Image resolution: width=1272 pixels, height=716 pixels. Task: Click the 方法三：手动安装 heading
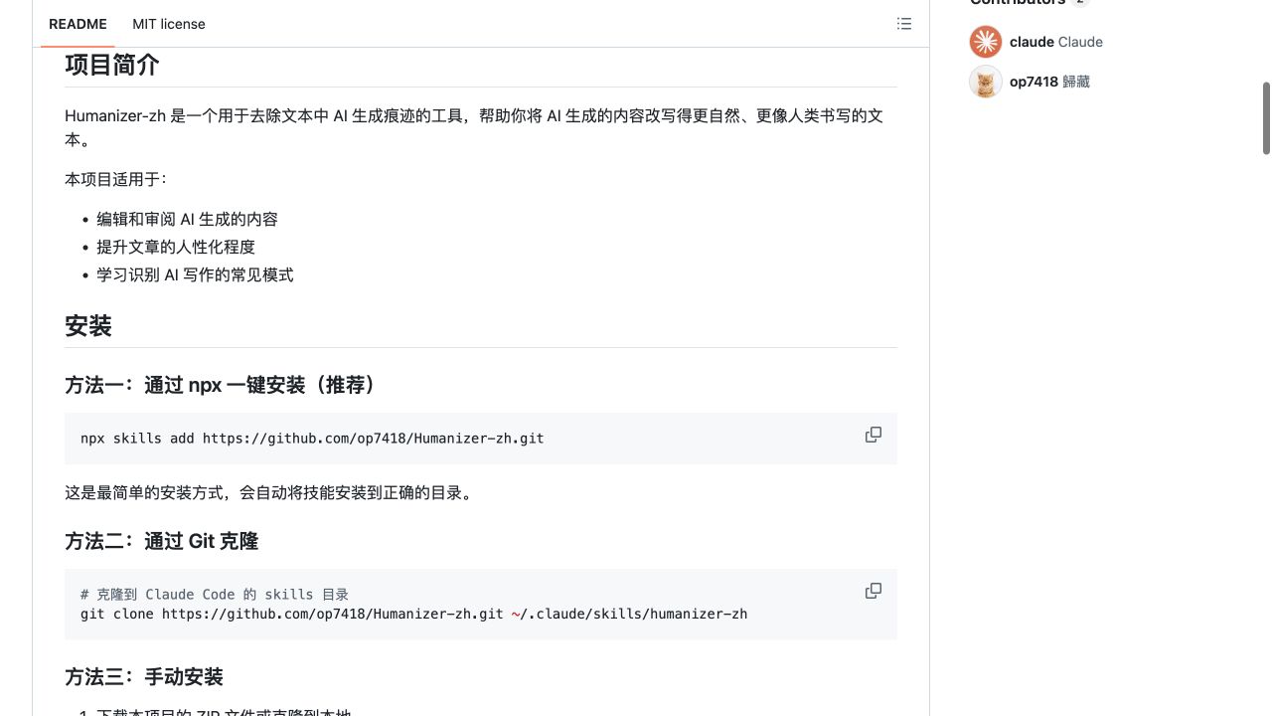[x=144, y=677]
